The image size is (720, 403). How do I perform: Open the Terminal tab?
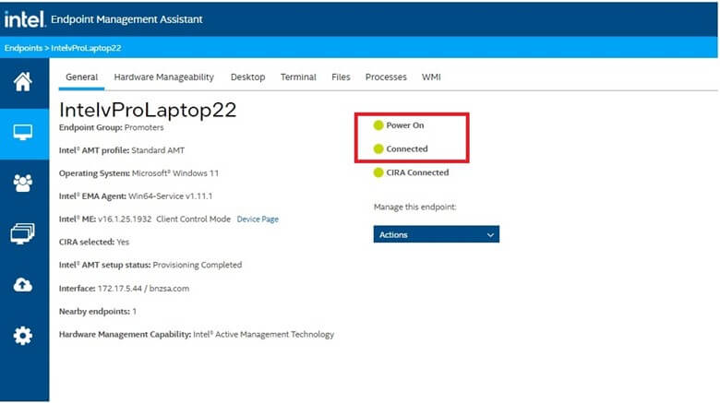(x=298, y=77)
